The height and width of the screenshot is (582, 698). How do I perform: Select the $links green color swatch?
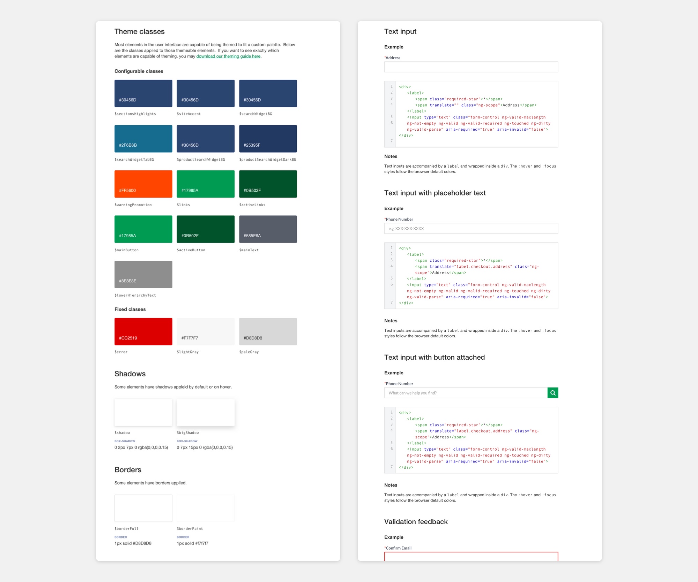pos(206,184)
